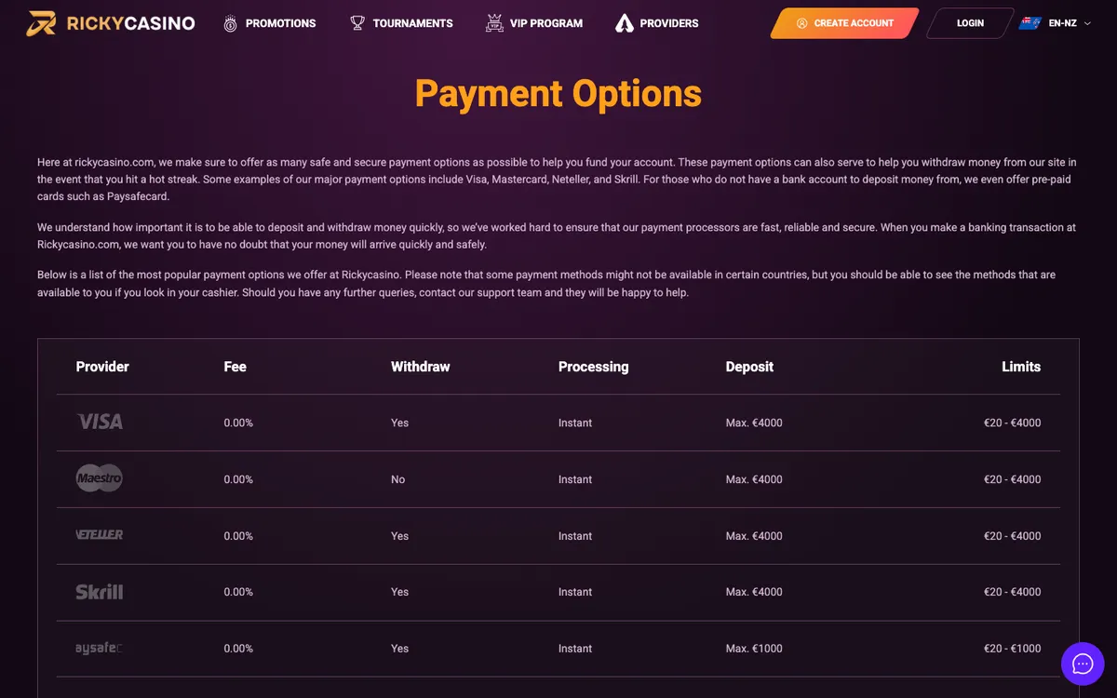Viewport: 1117px width, 698px height.
Task: Click '€20 - €4000' in Visa row
Action: pyautogui.click(x=1013, y=423)
